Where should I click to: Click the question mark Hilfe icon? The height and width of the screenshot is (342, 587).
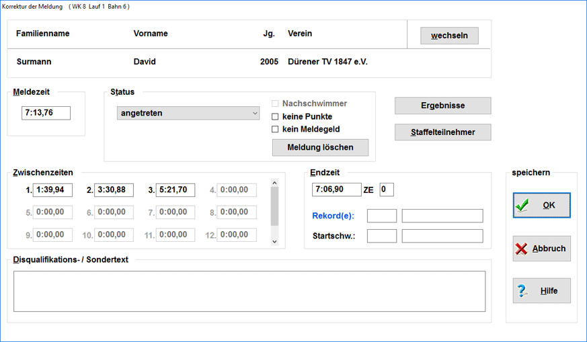coord(522,291)
